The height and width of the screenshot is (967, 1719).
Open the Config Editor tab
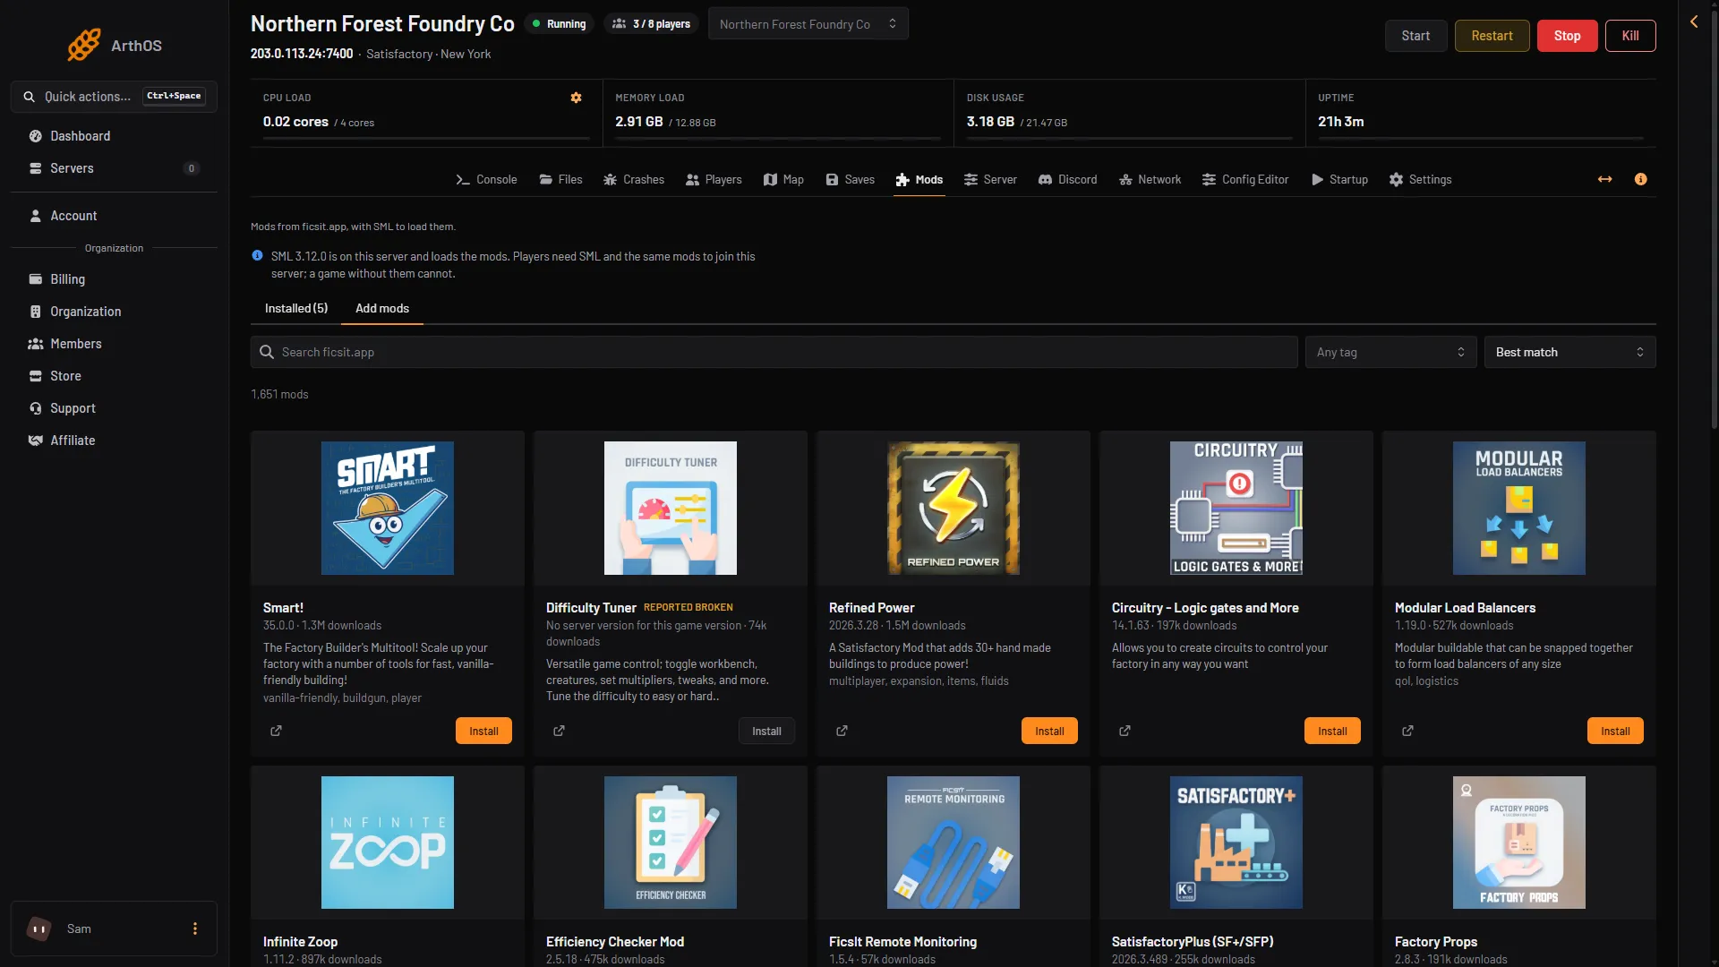click(1245, 179)
